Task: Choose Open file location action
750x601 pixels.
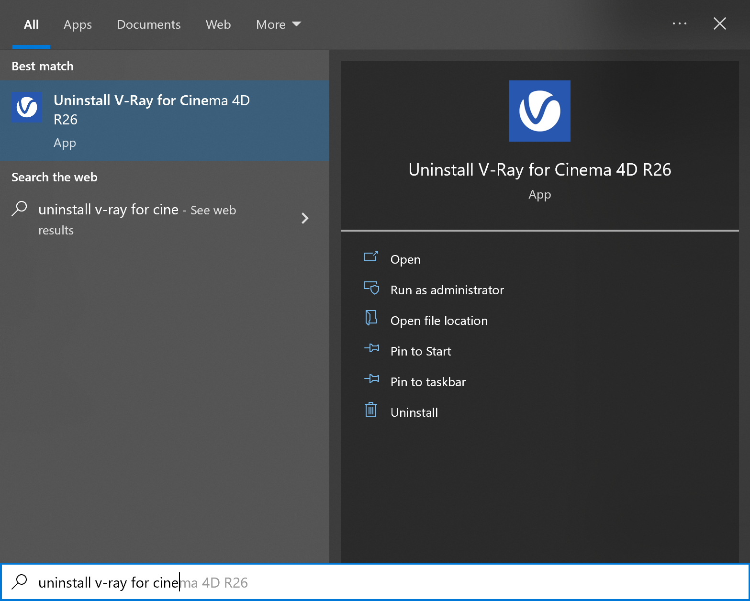Action: tap(439, 321)
